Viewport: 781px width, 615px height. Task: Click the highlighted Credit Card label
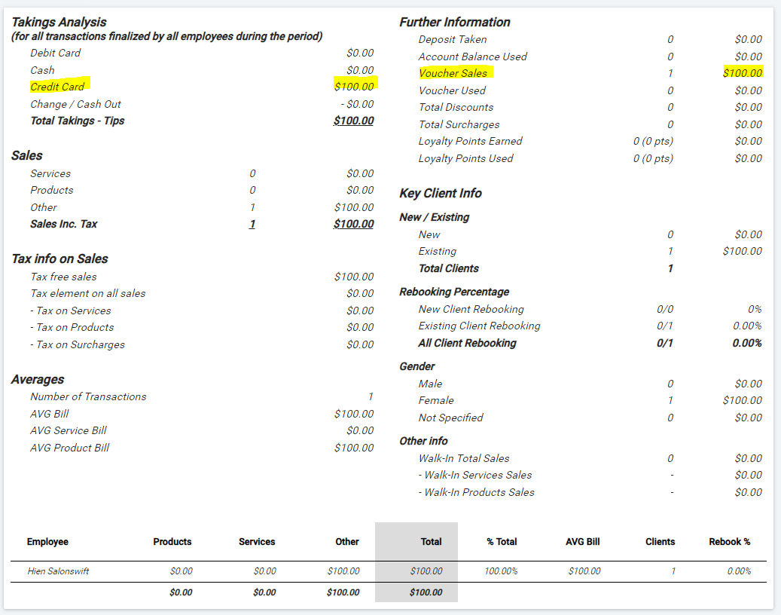coord(57,87)
